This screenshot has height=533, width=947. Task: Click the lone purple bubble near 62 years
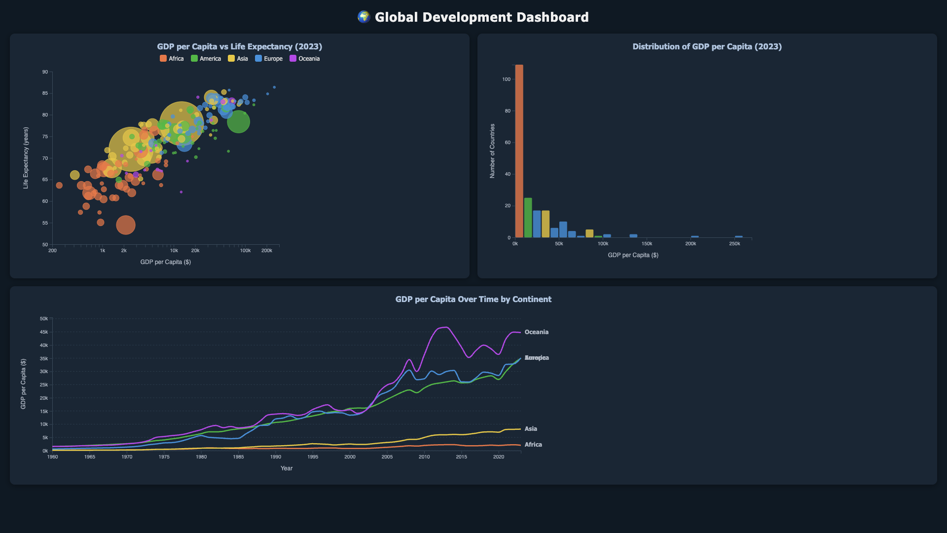coord(181,192)
